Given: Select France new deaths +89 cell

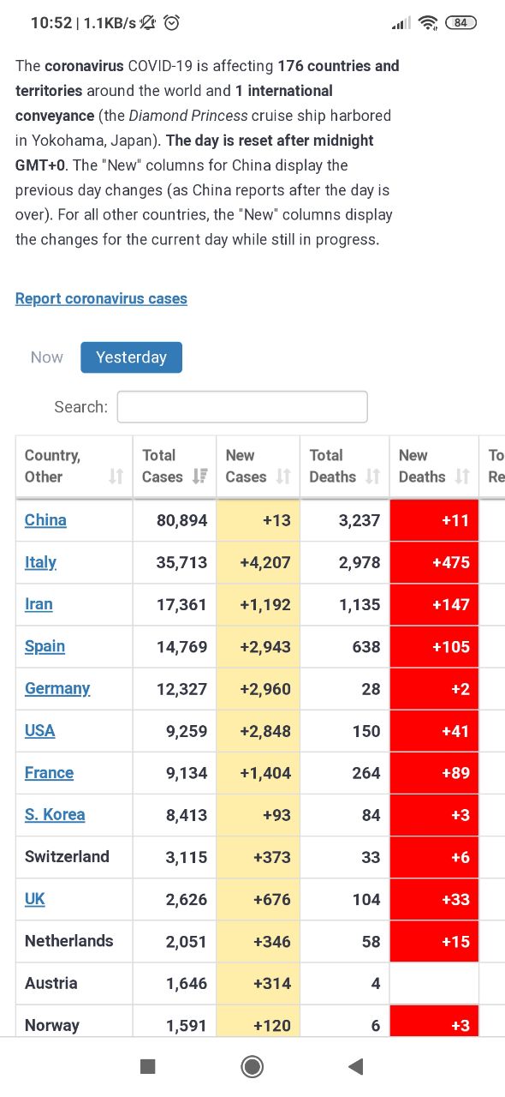Looking at the screenshot, I should (434, 772).
